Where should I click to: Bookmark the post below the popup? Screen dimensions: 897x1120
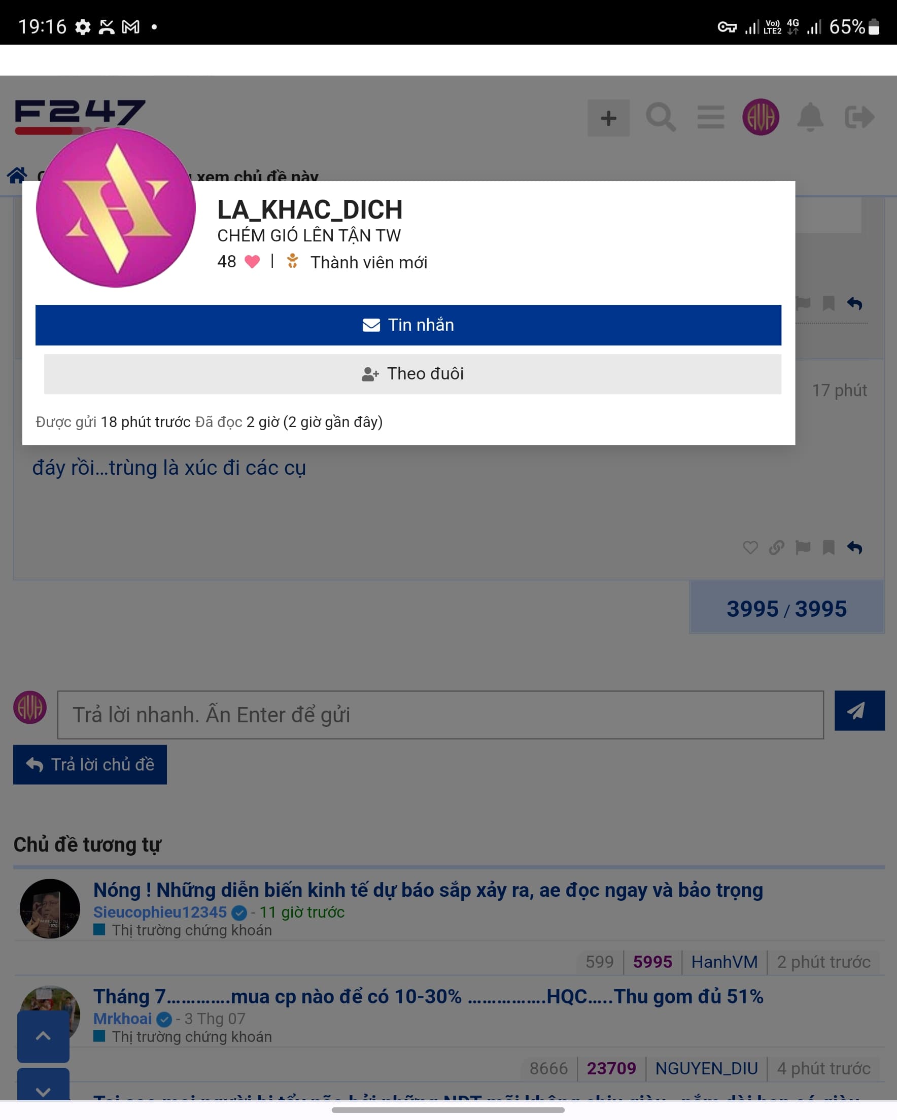coord(829,547)
